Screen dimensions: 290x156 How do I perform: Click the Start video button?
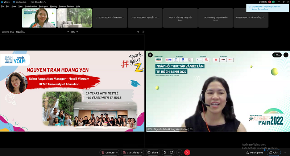pos(131,152)
